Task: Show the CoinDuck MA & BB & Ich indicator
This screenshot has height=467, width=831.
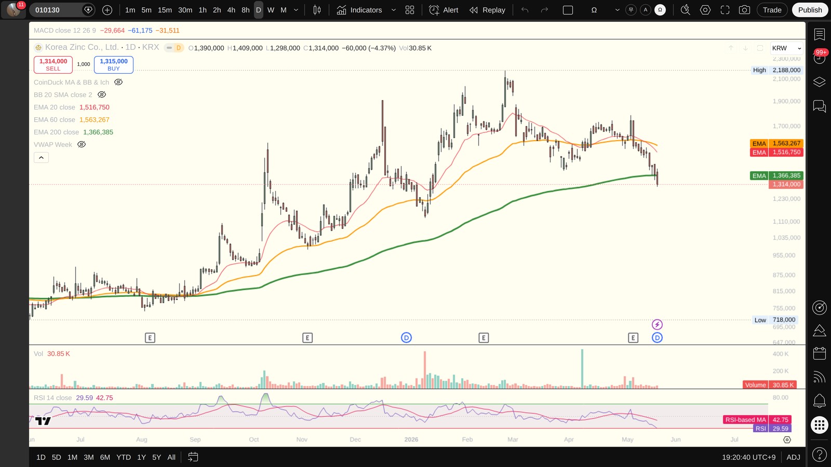Action: point(118,82)
